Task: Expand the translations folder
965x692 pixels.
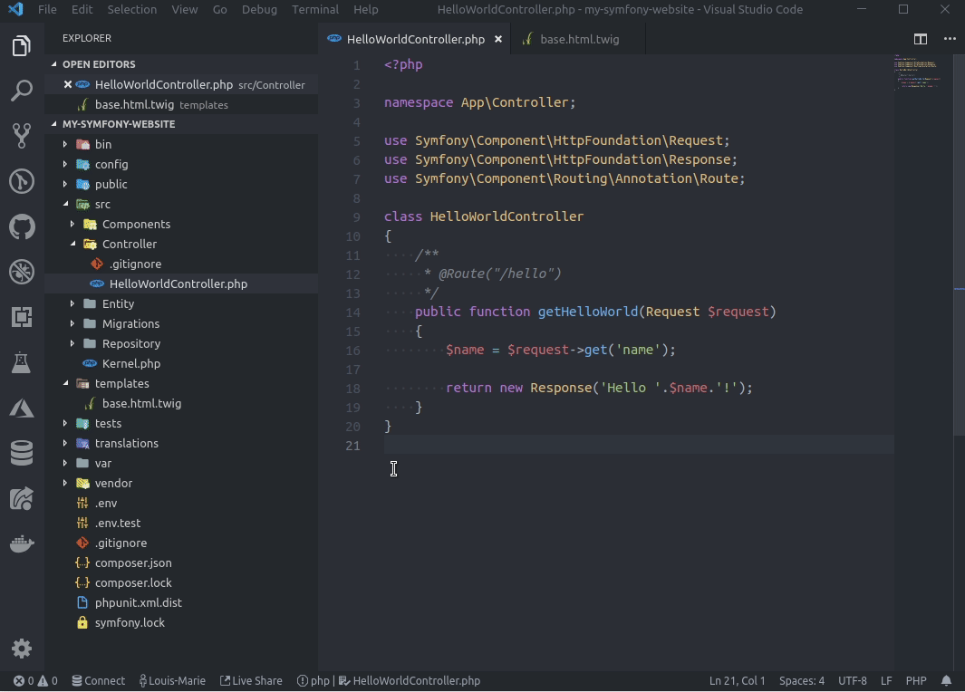Action: click(64, 444)
